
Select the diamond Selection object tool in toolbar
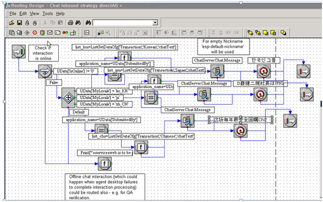tap(27, 33)
